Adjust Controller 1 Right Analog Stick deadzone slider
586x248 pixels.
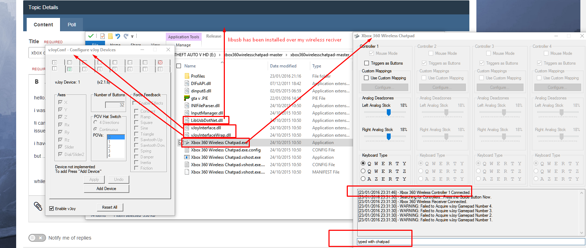pyautogui.click(x=389, y=137)
